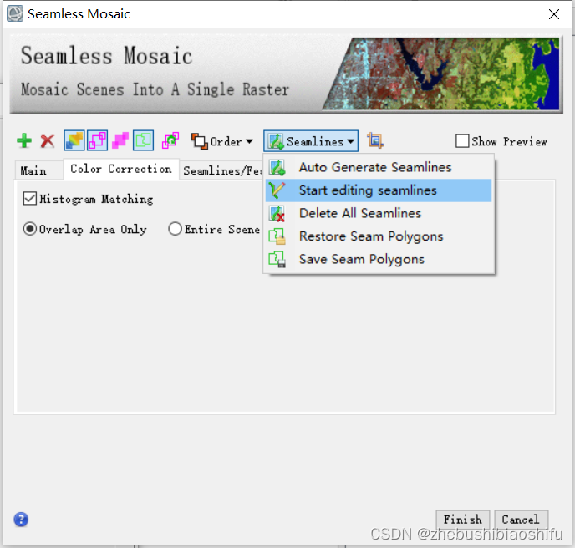The width and height of the screenshot is (575, 548).
Task: Click the Cancel button
Action: [521, 520]
